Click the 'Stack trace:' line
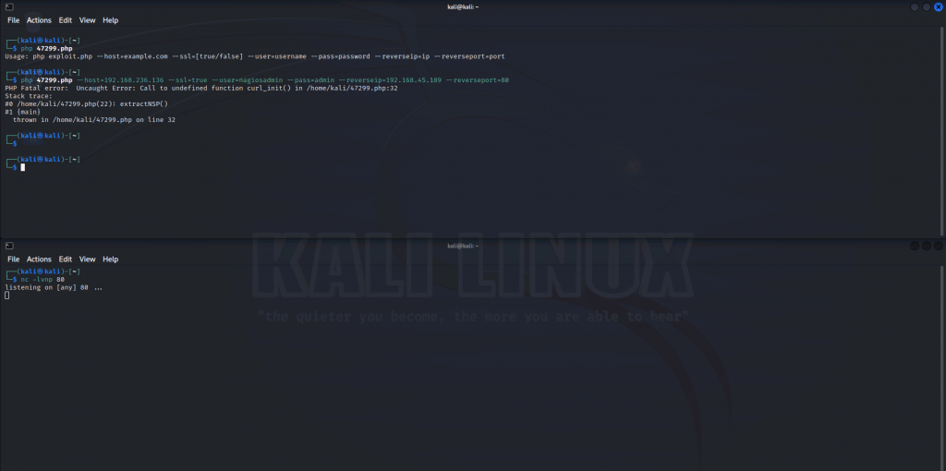 click(29, 96)
